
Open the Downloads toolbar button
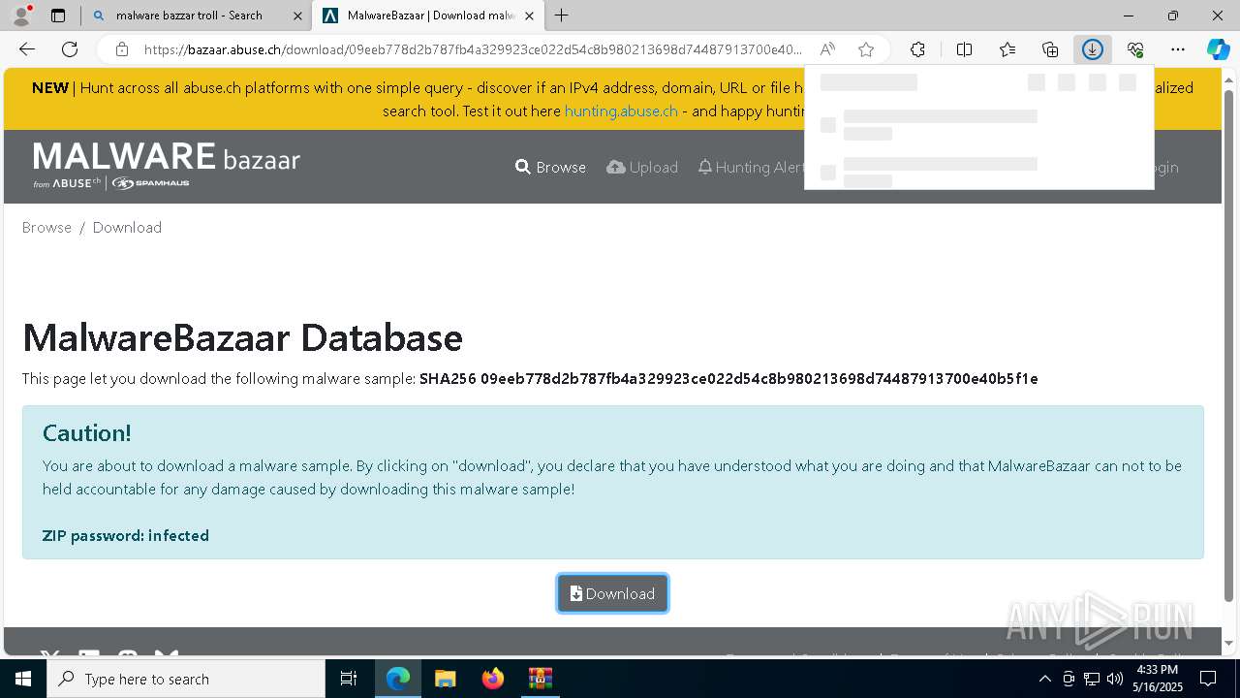1093,49
